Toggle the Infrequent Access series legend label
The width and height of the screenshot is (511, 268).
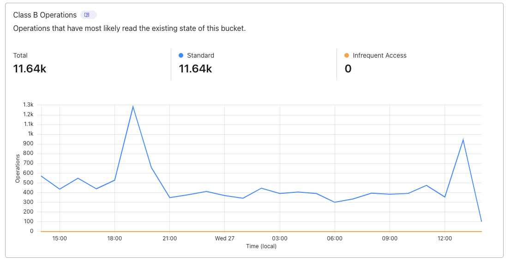pyautogui.click(x=379, y=55)
